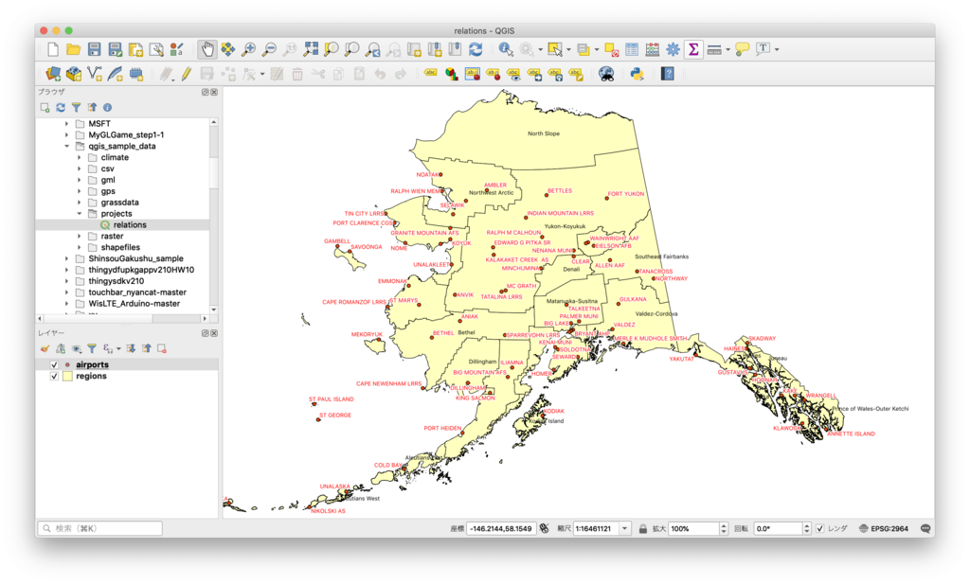Select the Pan Map hand tool
This screenshot has height=584, width=970.
[207, 49]
